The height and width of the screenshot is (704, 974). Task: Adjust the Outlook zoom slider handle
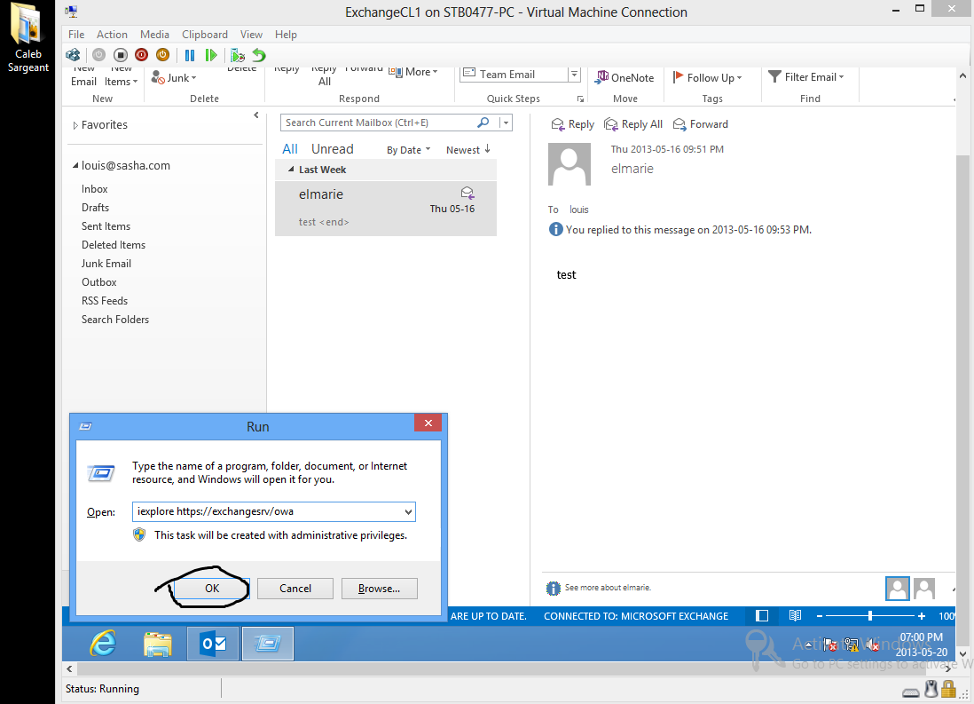869,616
